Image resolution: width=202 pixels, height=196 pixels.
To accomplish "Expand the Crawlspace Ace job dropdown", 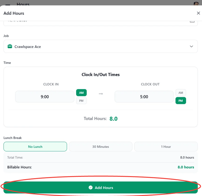I will tap(100, 46).
